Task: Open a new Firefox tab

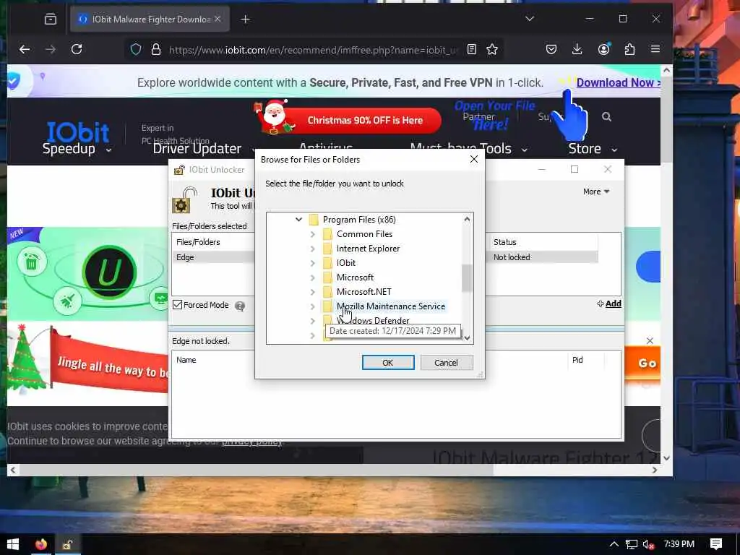Action: 246,19
